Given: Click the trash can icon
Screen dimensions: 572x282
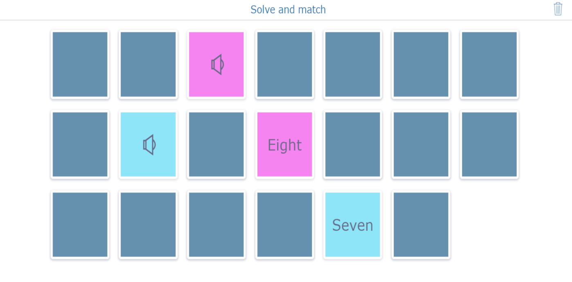Looking at the screenshot, I should 558,9.
